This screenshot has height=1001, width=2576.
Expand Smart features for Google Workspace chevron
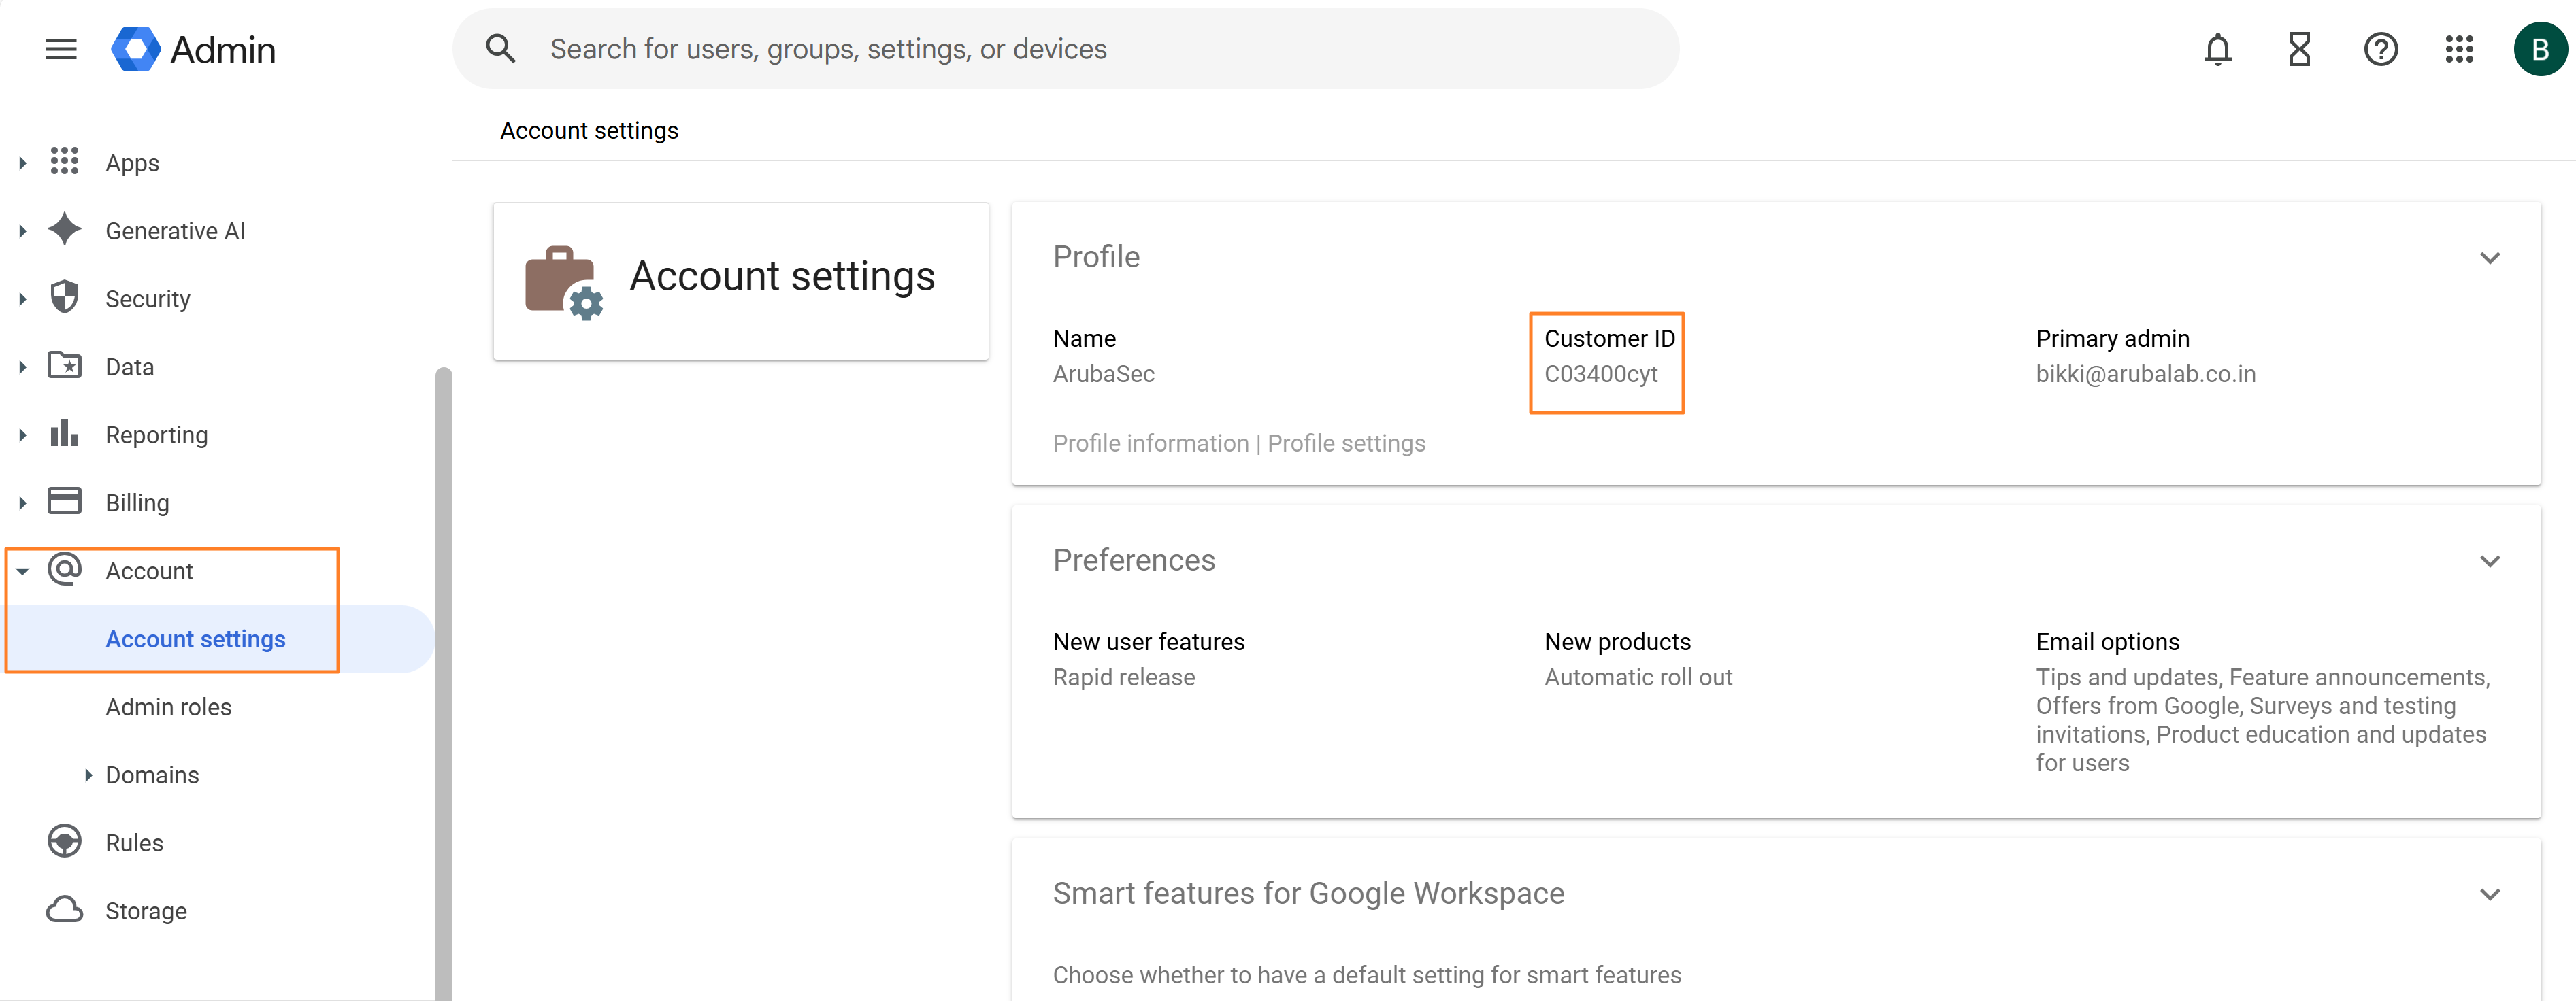pos(2490,894)
